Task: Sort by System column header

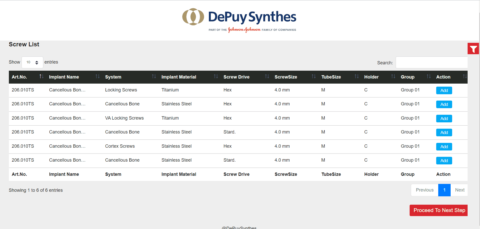Action: [x=130, y=77]
